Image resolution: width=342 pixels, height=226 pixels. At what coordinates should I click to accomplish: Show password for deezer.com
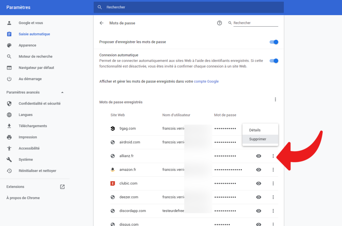click(258, 197)
